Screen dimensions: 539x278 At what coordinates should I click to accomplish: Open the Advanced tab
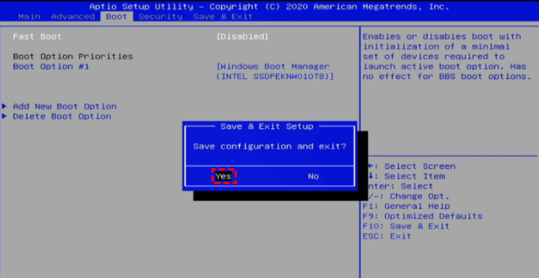click(x=73, y=16)
